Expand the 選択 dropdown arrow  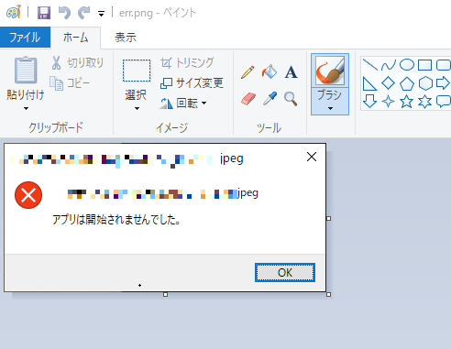(x=137, y=108)
